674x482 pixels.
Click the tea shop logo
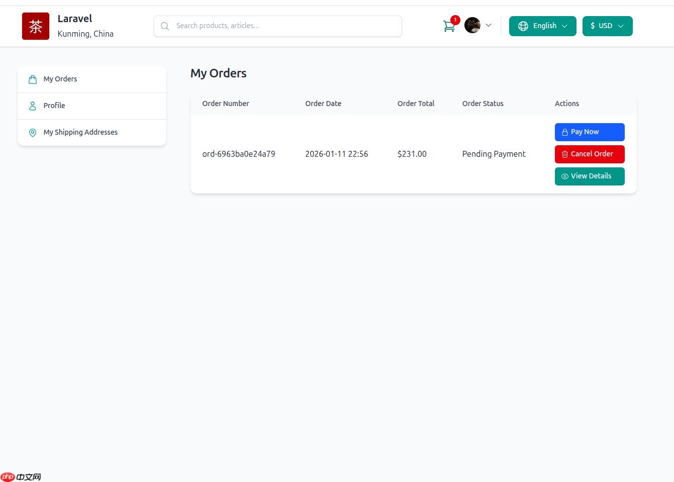(x=35, y=26)
